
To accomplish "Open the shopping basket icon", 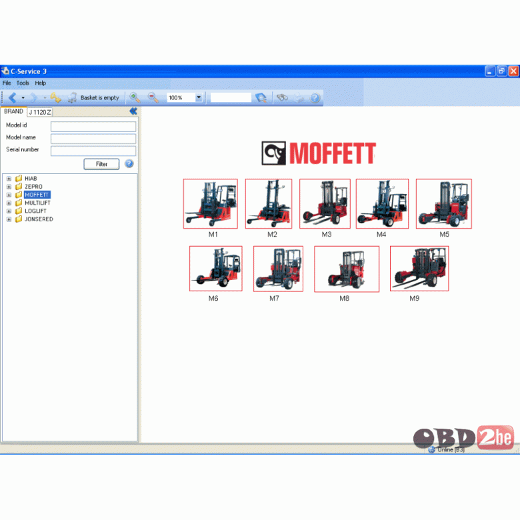I will pos(72,97).
